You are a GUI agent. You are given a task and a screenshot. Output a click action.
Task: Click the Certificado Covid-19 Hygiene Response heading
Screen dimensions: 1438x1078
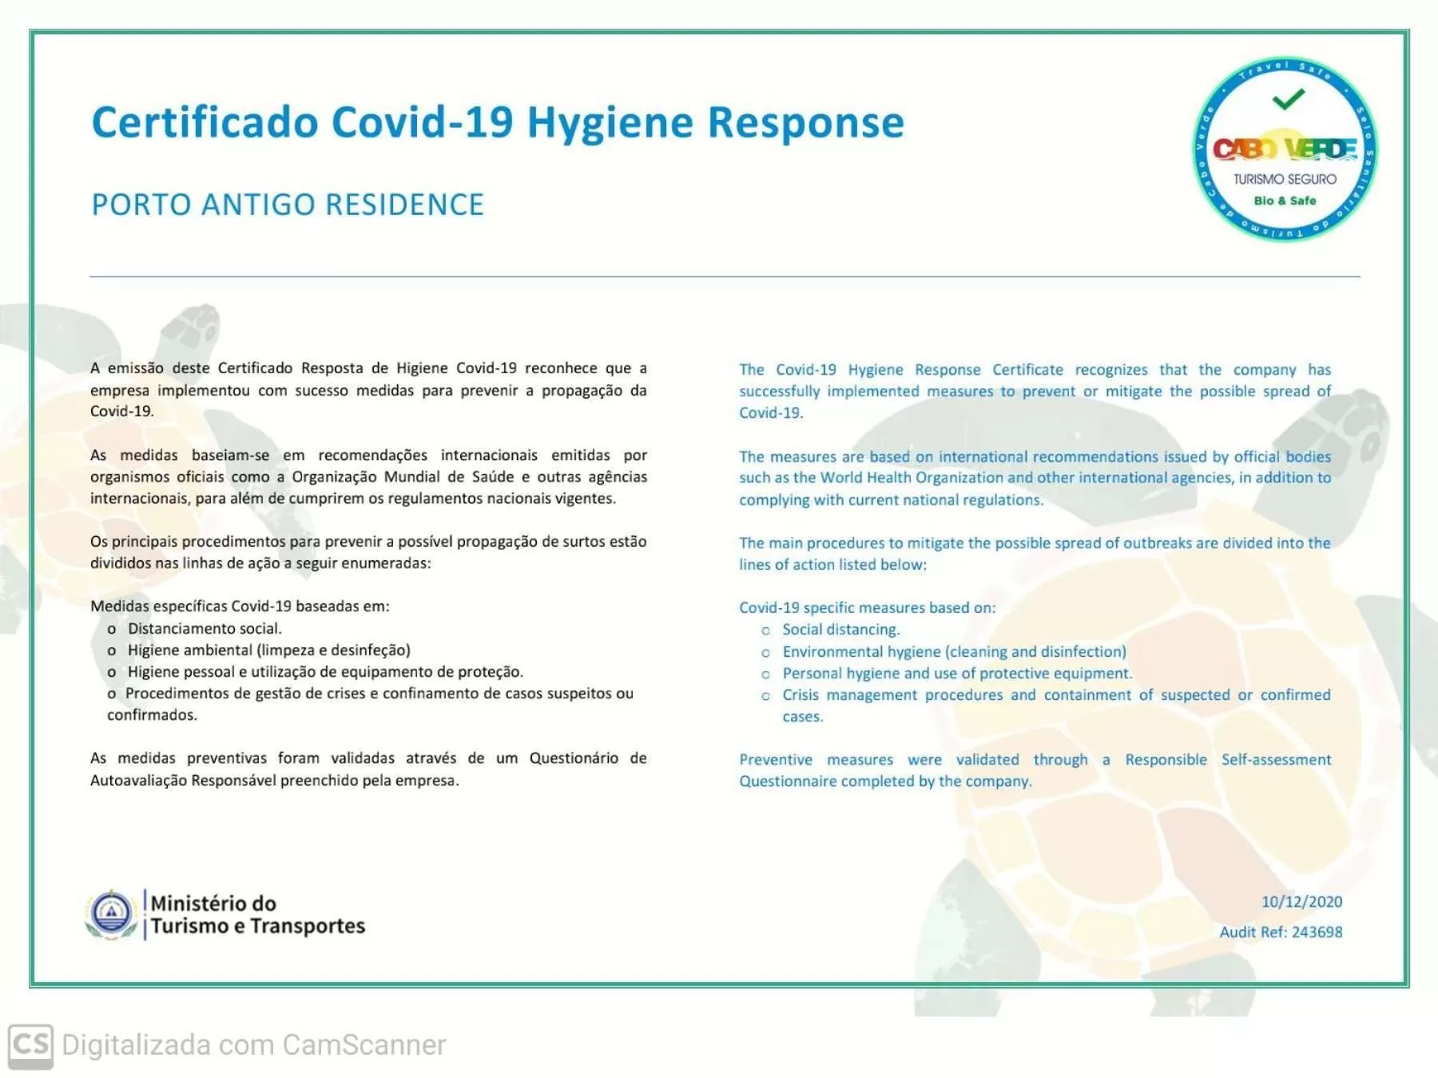tap(498, 122)
